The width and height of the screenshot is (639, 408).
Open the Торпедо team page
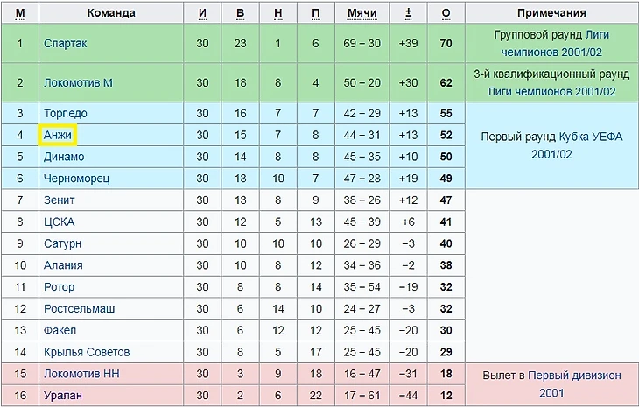[x=65, y=114]
